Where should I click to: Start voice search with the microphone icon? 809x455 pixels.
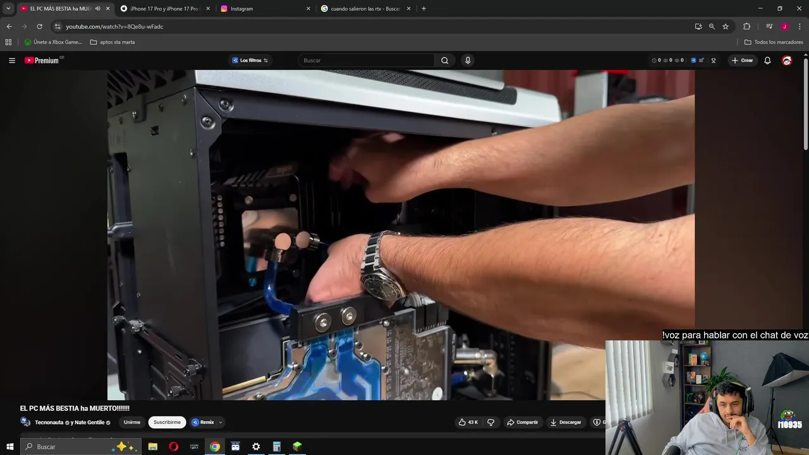tap(468, 61)
